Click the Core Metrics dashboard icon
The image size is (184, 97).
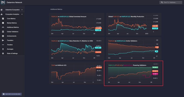3,19
